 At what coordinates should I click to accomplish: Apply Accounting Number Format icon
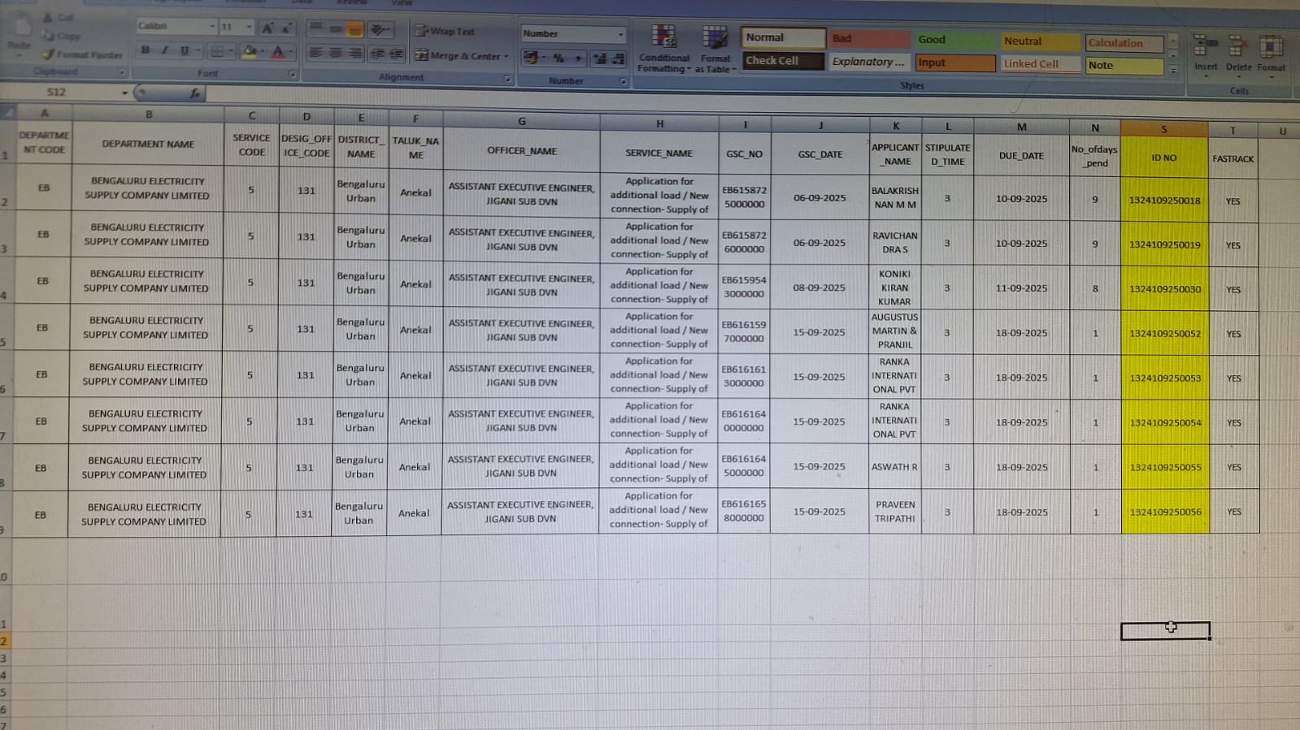coord(531,58)
